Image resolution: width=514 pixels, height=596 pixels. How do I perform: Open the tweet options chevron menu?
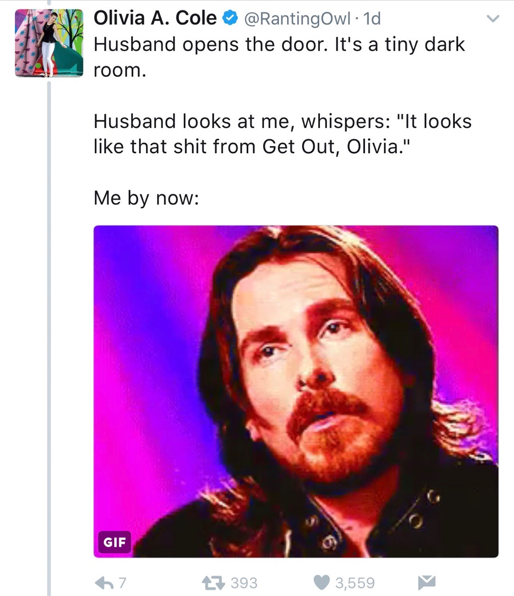(x=493, y=19)
